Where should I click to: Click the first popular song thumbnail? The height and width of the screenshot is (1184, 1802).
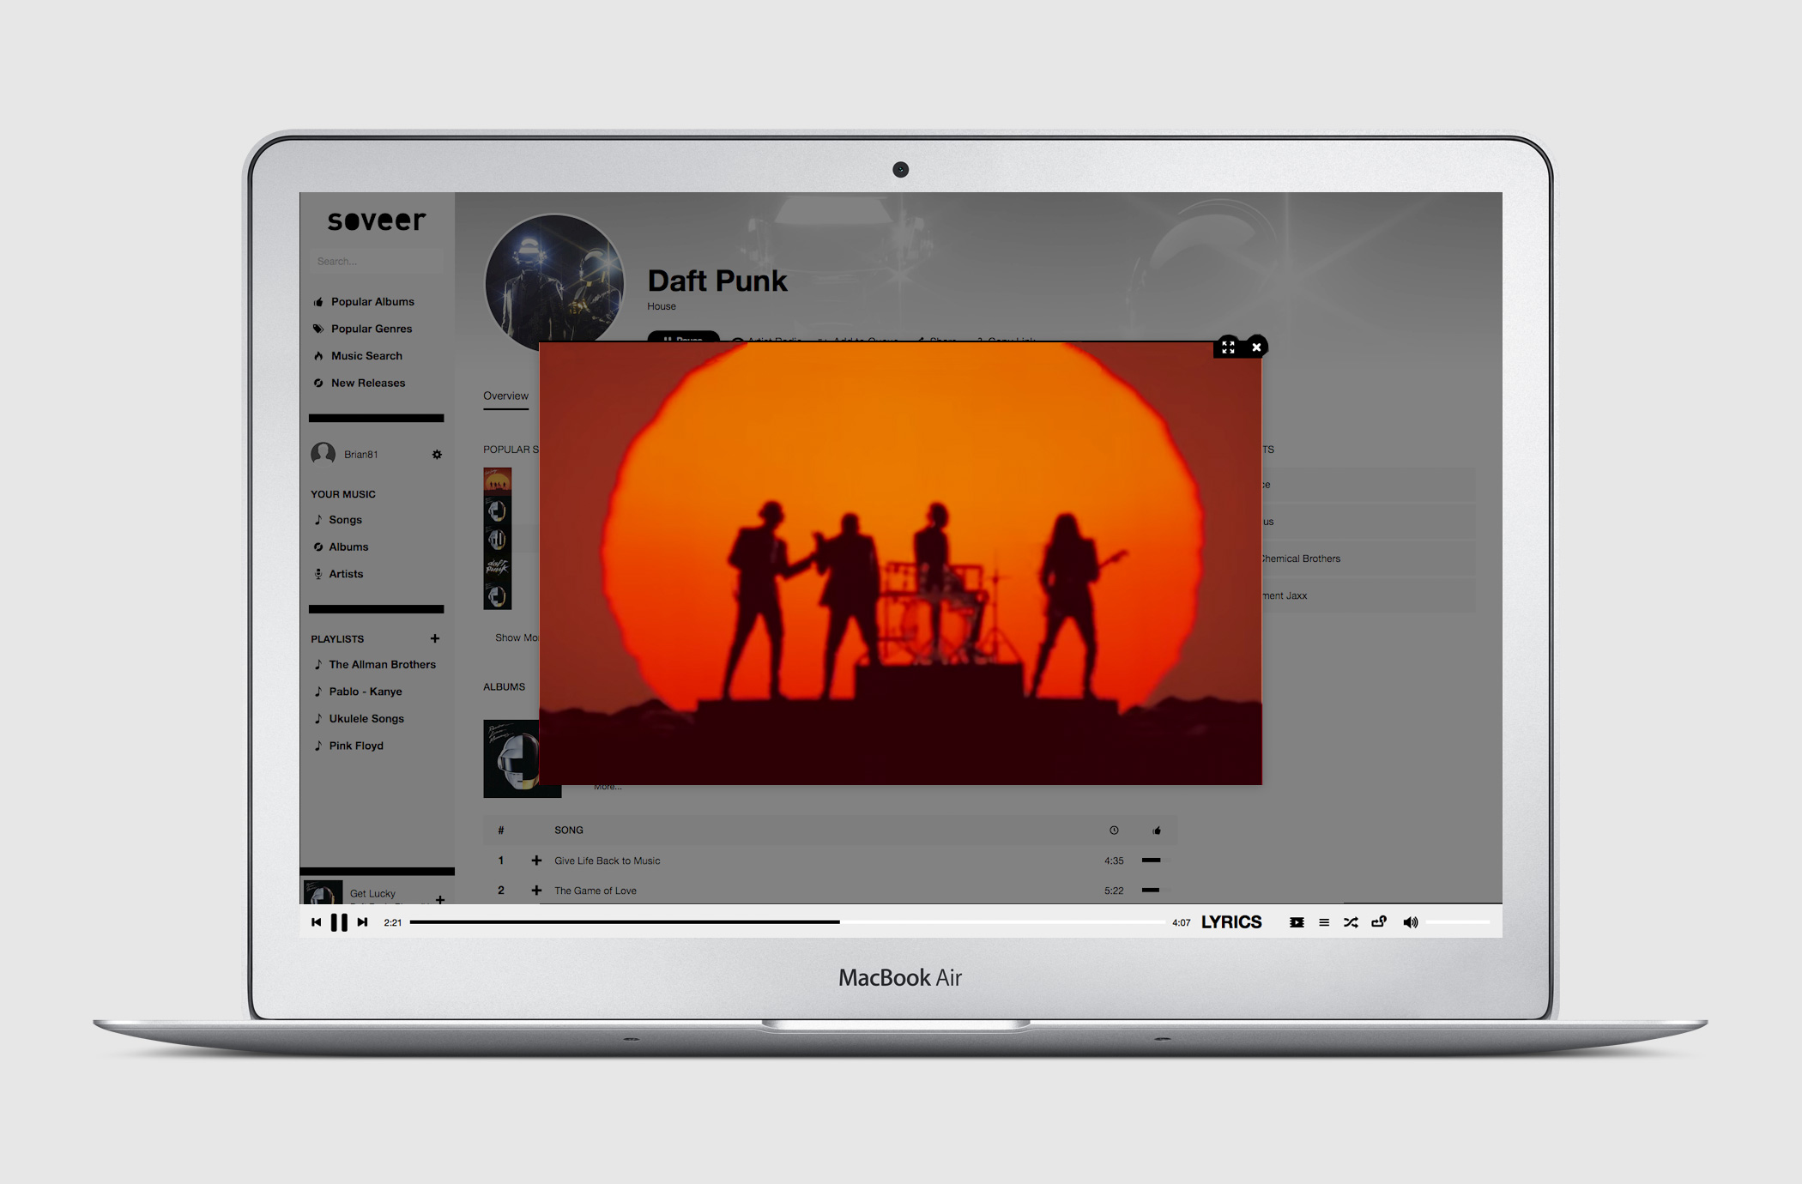pyautogui.click(x=498, y=481)
